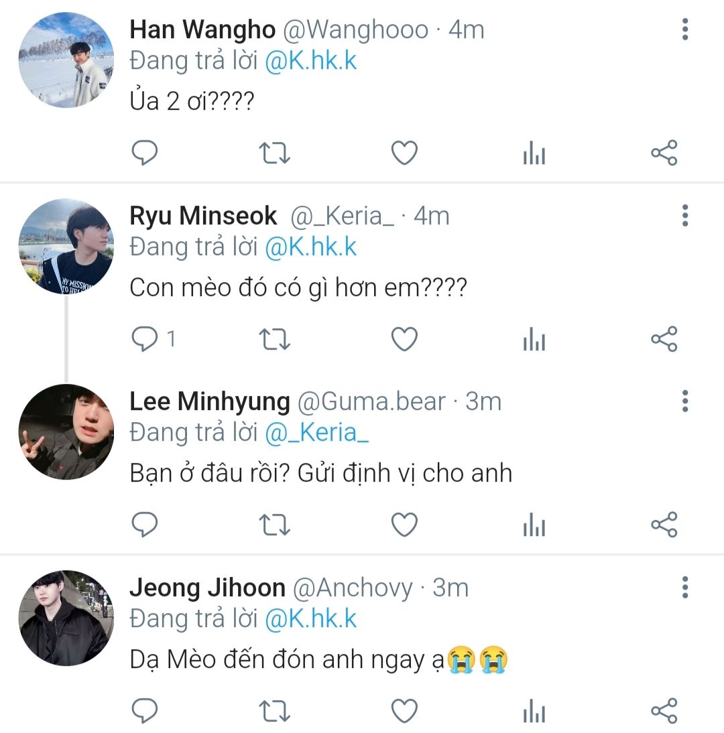Retweet Jeong Jihoon's tweet
Image resolution: width=724 pixels, height=733 pixels.
coord(274,711)
